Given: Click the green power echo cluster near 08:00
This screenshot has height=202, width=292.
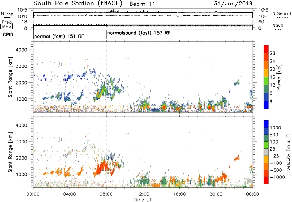Looking at the screenshot, I should (x=102, y=91).
